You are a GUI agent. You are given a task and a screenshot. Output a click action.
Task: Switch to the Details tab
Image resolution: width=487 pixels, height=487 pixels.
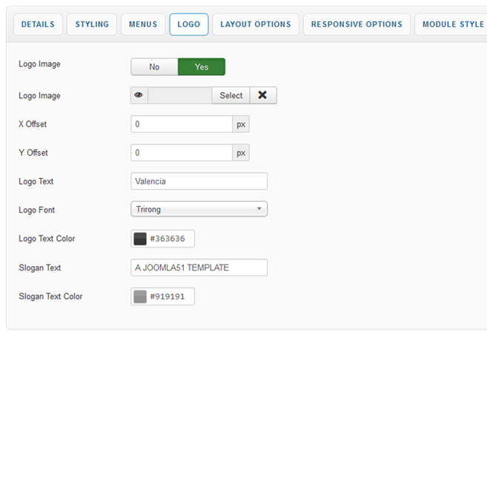click(x=38, y=24)
